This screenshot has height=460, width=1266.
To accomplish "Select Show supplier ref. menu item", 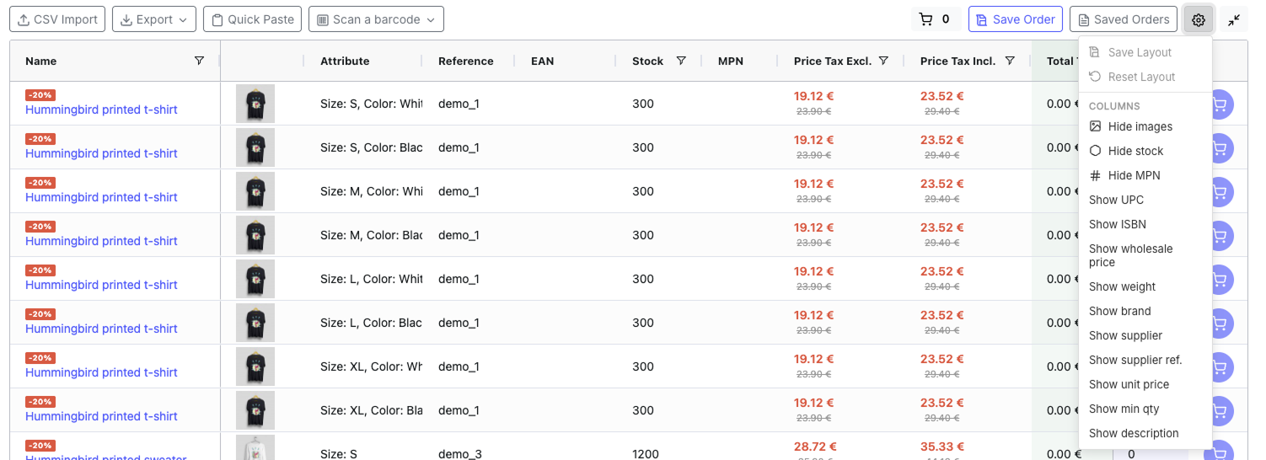I will tap(1145, 360).
